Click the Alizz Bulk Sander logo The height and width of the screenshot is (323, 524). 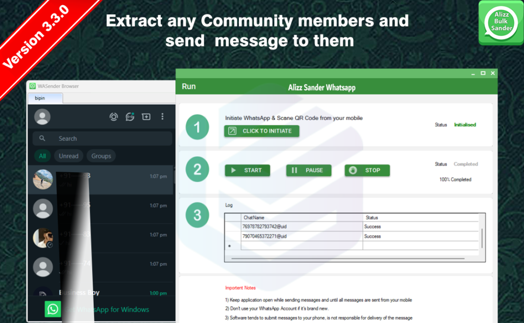500,23
